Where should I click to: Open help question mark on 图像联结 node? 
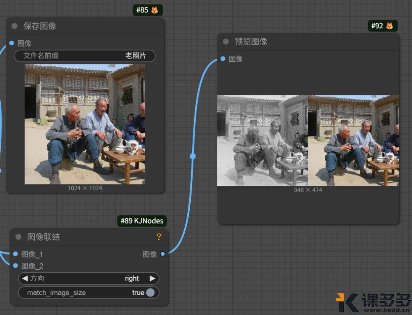(x=159, y=237)
